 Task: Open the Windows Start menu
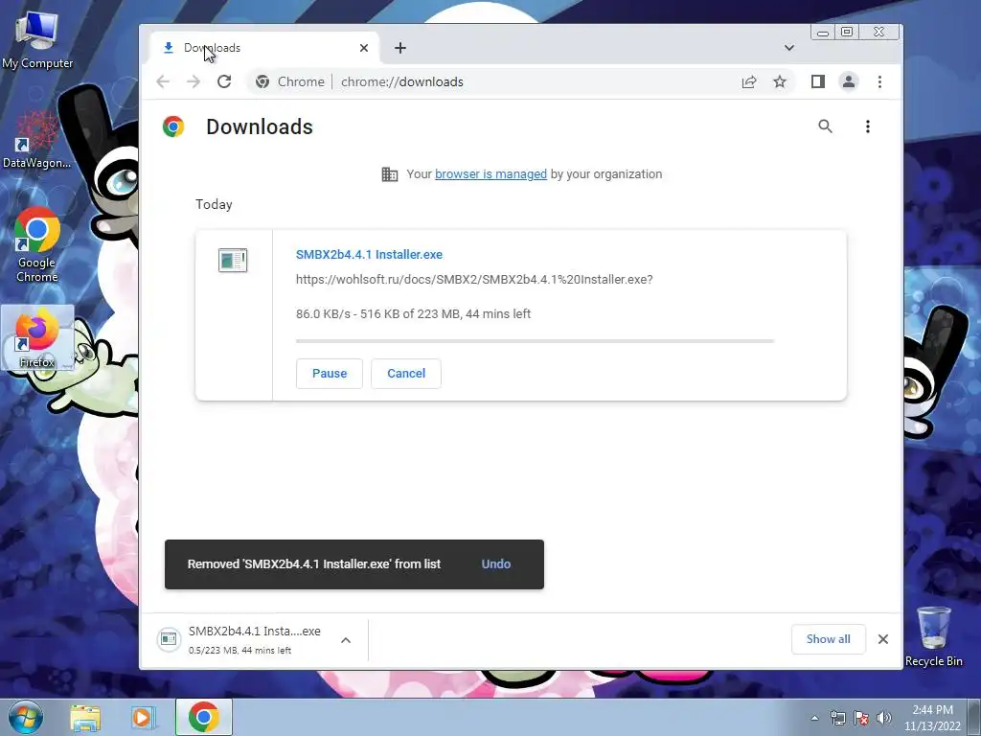(x=25, y=717)
